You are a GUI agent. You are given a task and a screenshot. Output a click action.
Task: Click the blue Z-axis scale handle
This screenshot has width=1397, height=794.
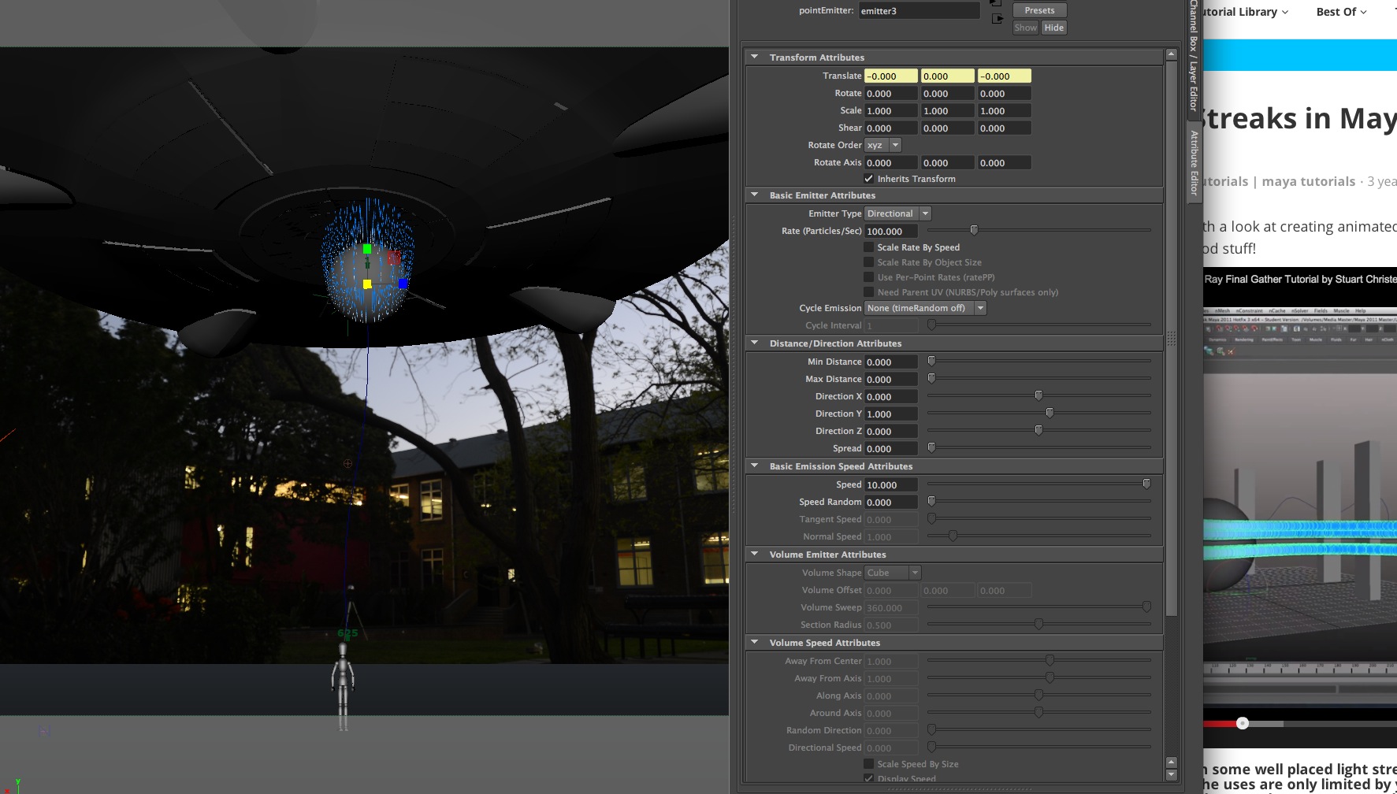(403, 284)
